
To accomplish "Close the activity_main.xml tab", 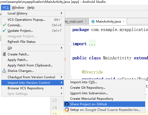I will point(85,21).
